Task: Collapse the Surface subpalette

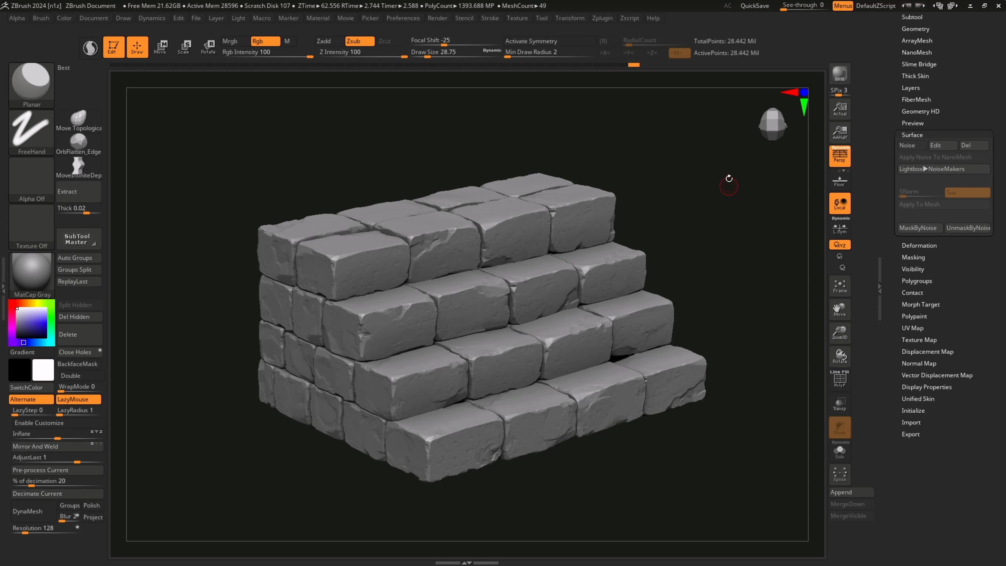Action: click(x=912, y=135)
